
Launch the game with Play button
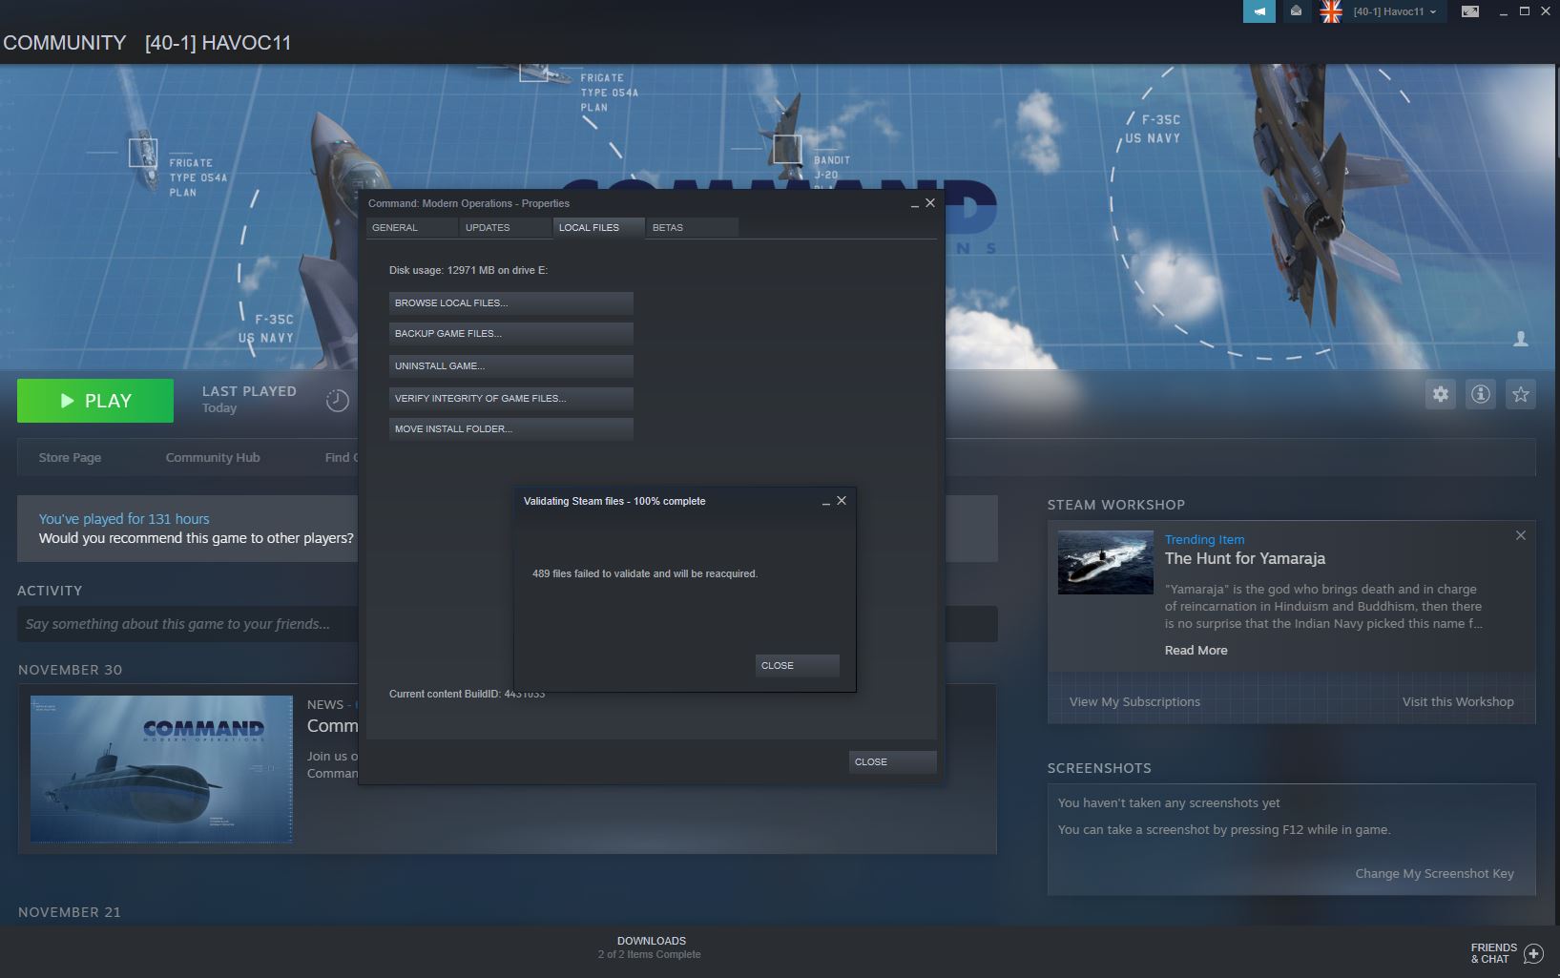pyautogui.click(x=95, y=401)
